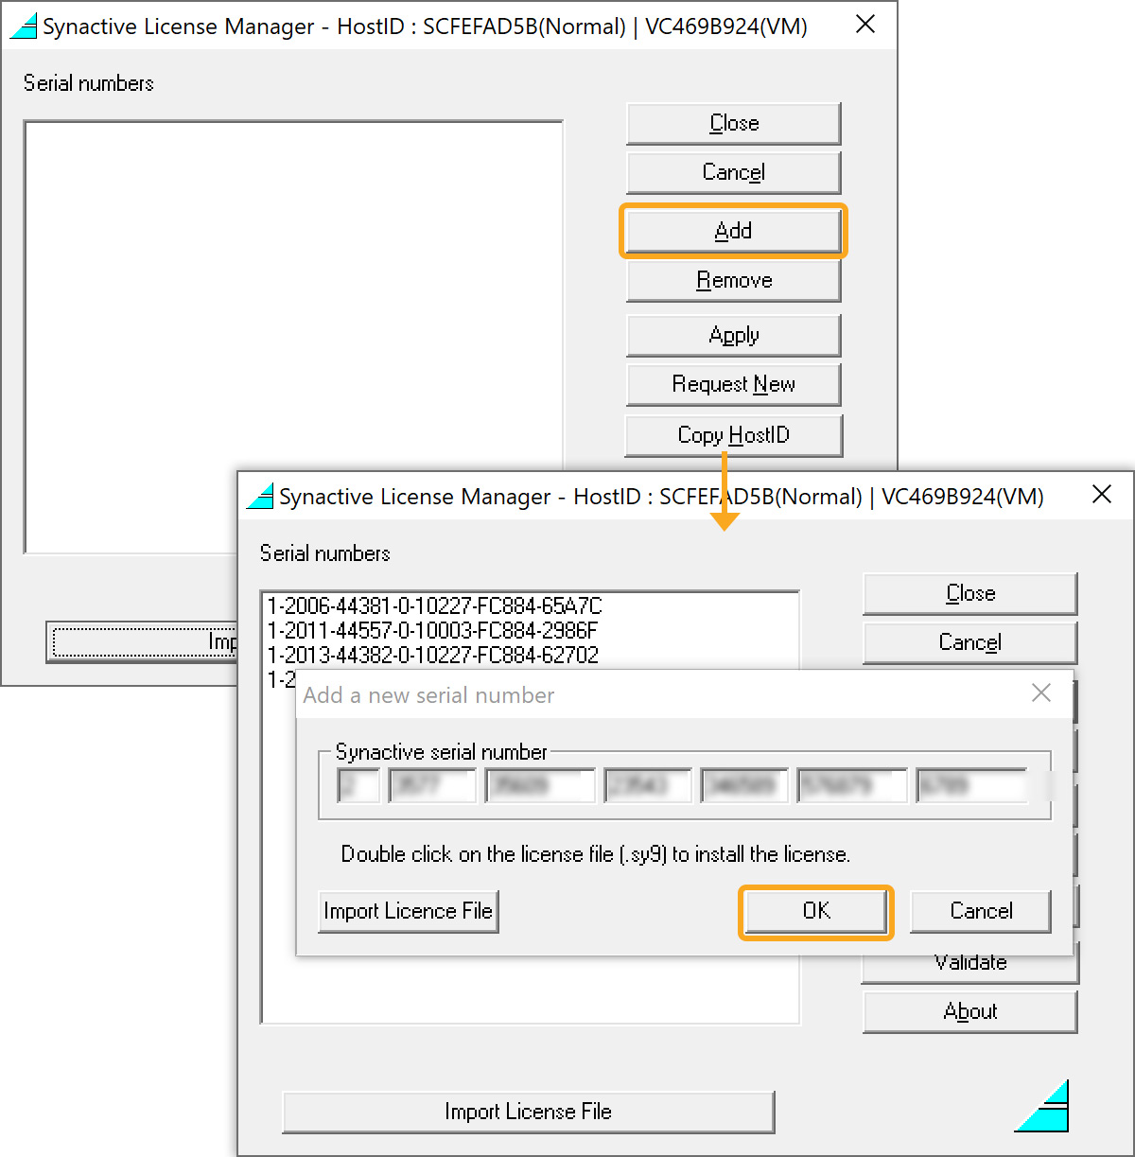
Task: Click the 'Double click on the license file' hint text
Action: coord(596,854)
